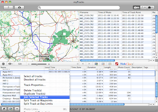Choose Deselect all tracks from context menu
The width and height of the screenshot is (158, 112).
tap(35, 80)
